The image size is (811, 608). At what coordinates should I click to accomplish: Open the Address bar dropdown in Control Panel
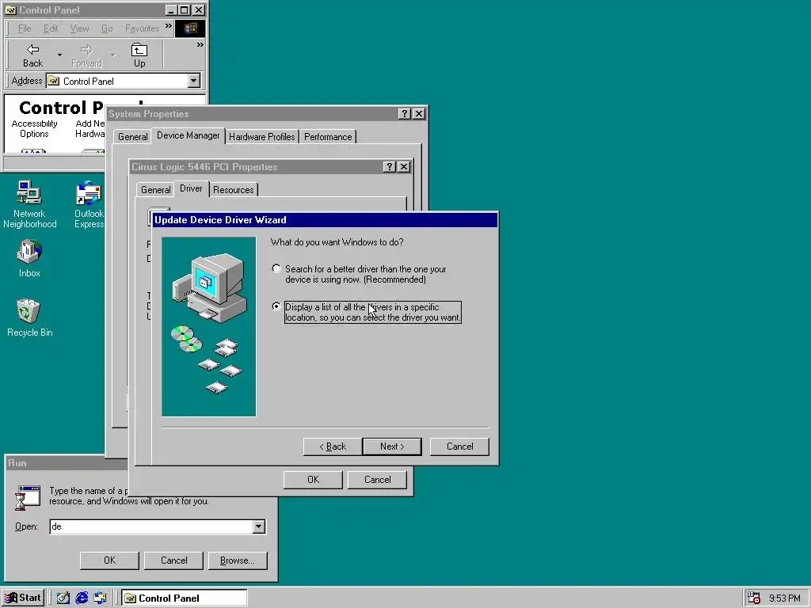coord(193,81)
